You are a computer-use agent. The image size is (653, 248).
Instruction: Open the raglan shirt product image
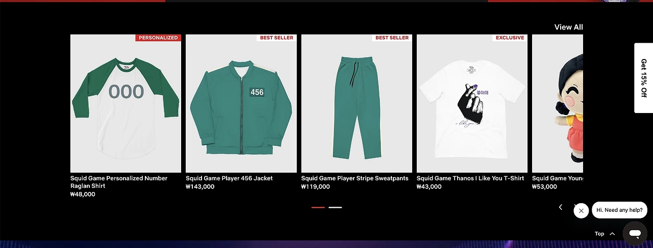[x=125, y=103]
